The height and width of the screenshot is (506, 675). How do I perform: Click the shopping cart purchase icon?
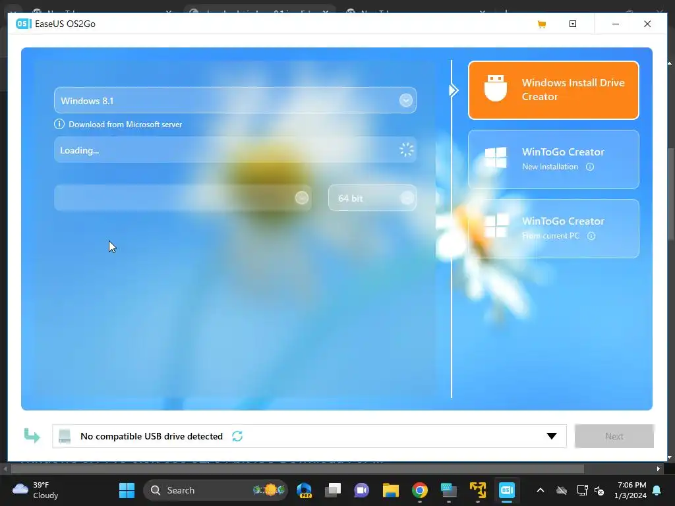point(542,24)
